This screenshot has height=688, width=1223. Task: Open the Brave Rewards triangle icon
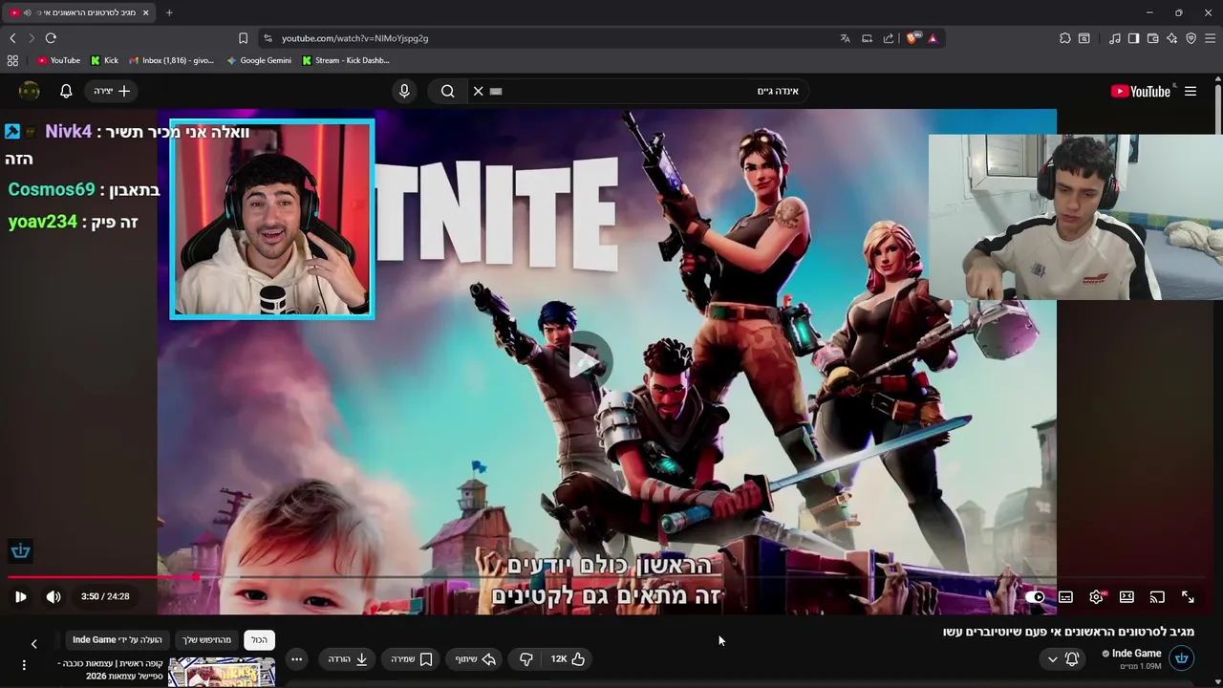click(933, 38)
